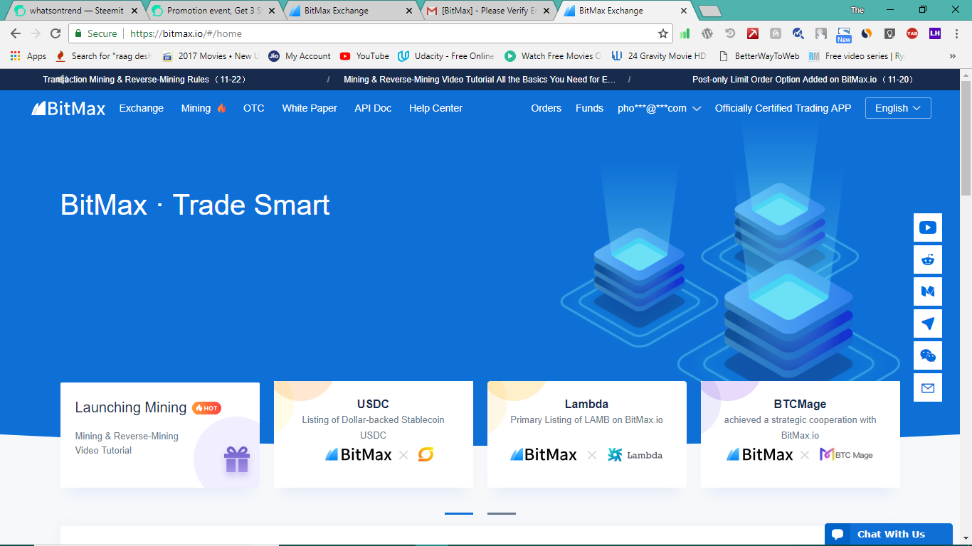The height and width of the screenshot is (546, 972).
Task: Open Exchange in the navigation
Action: pyautogui.click(x=142, y=108)
